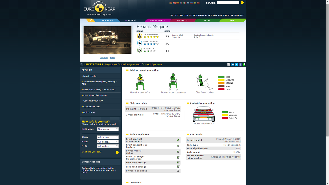Click POOR red swatch in adult legend
The image size is (329, 185).
[221, 89]
